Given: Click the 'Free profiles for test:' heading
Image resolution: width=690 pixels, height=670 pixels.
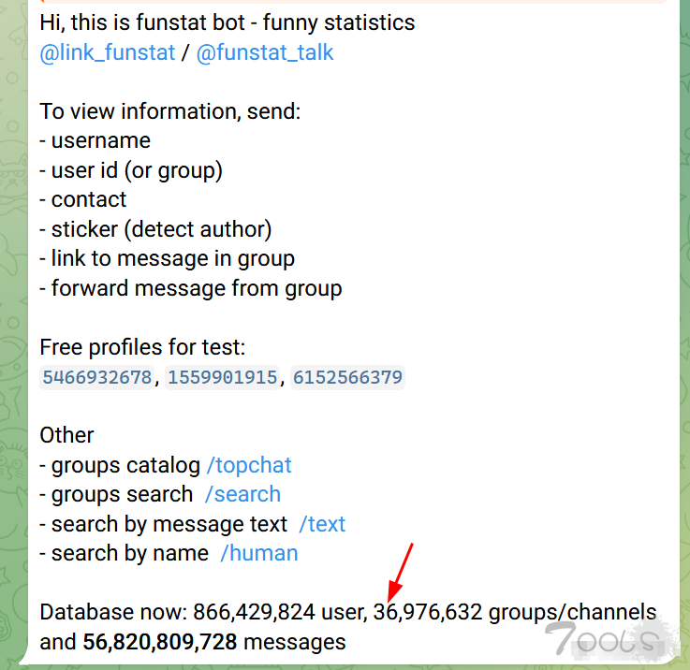Looking at the screenshot, I should 142,347.
